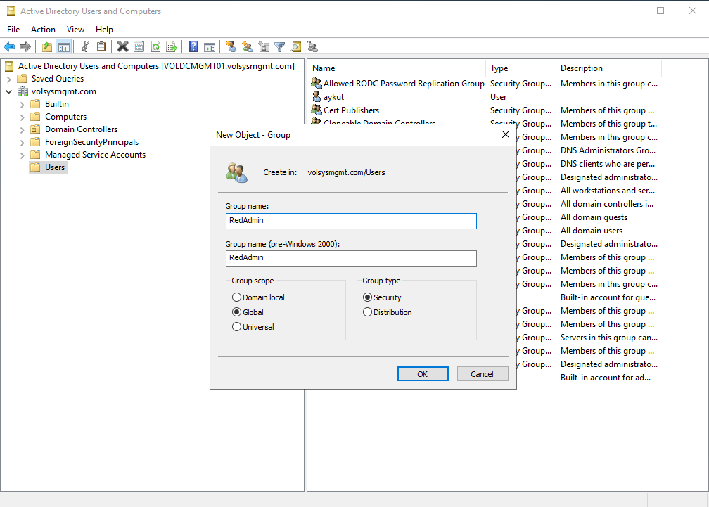This screenshot has height=507, width=709.
Task: Click the Delete (X) toolbar icon
Action: pos(122,47)
